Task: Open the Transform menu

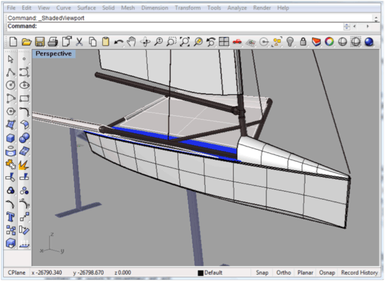Action: pyautogui.click(x=186, y=8)
